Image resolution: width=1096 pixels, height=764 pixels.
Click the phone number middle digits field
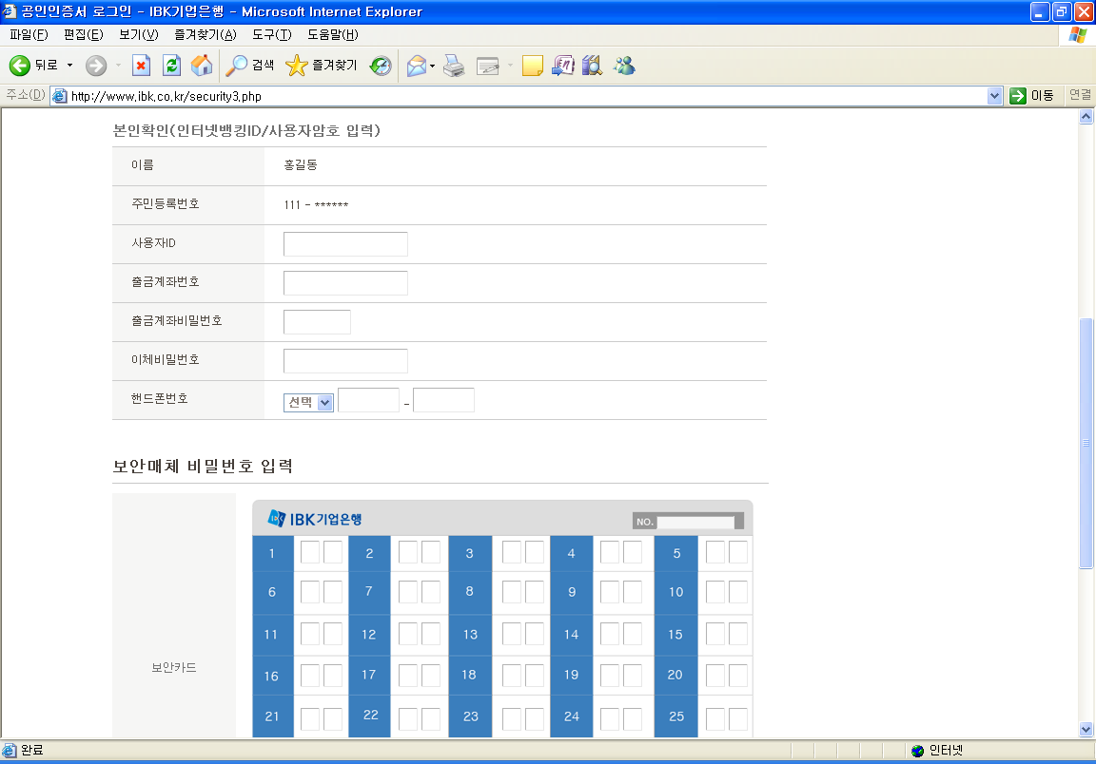click(368, 400)
